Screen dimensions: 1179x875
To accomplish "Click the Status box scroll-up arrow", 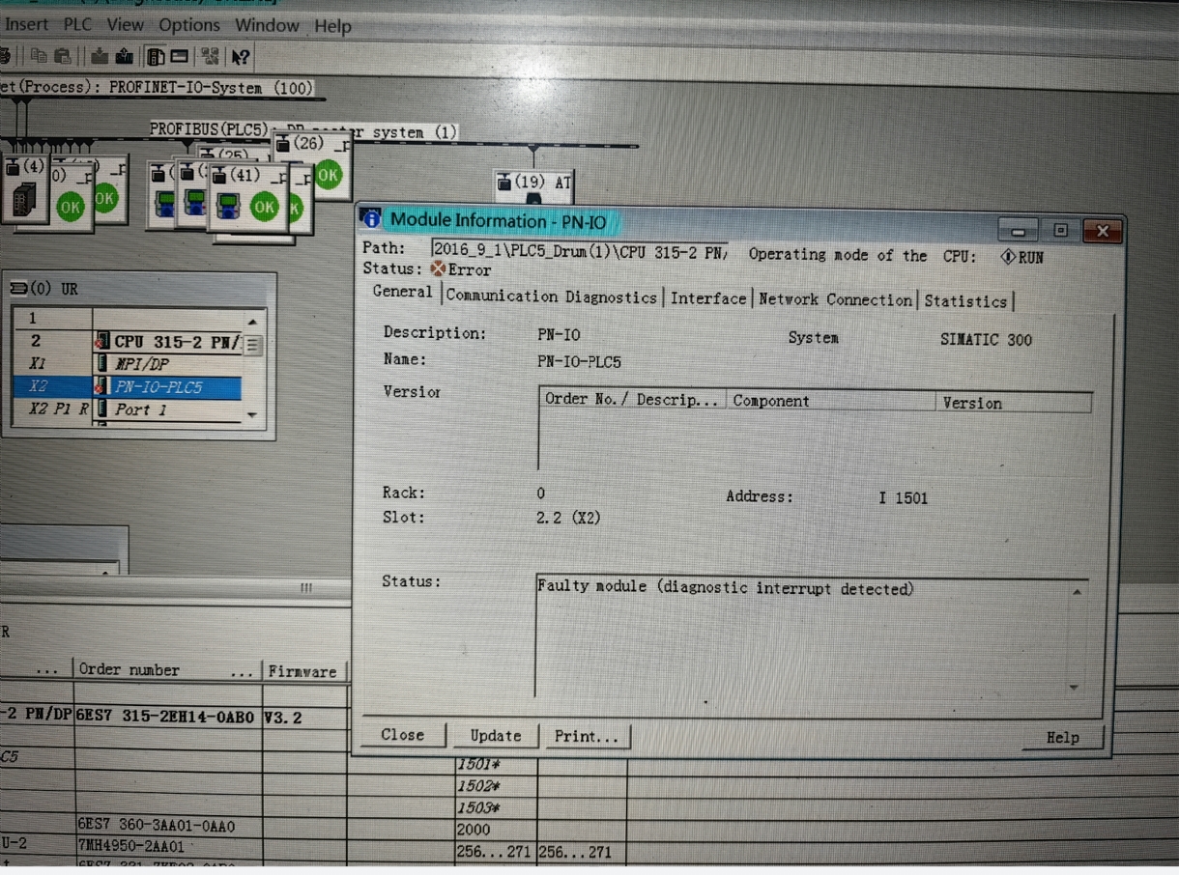I will [x=1076, y=591].
